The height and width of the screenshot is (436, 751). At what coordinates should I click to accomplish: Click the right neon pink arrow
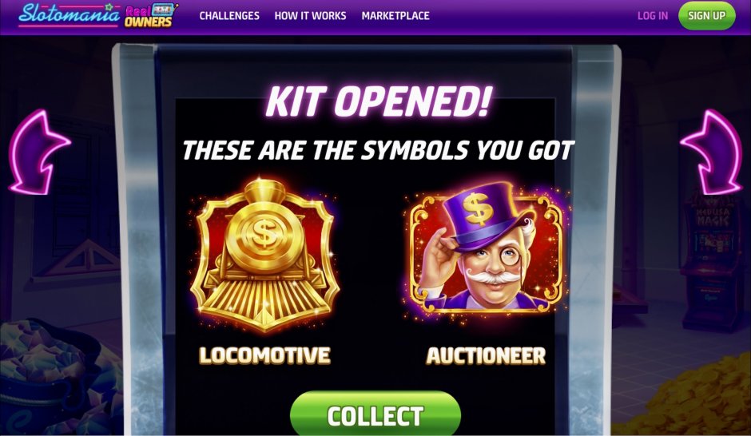pos(711,153)
